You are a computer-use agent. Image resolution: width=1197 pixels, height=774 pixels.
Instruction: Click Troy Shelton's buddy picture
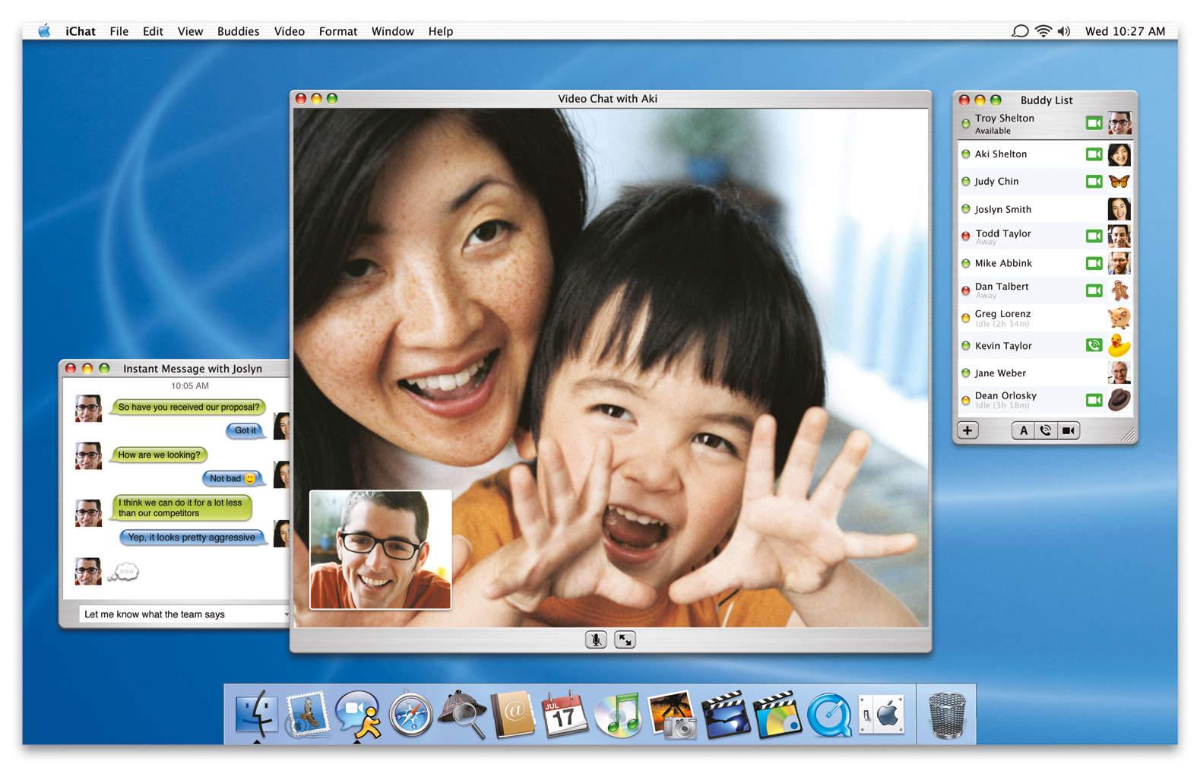click(1119, 123)
